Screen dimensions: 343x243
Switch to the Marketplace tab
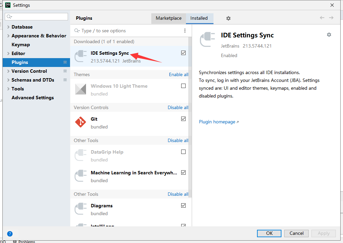(168, 18)
